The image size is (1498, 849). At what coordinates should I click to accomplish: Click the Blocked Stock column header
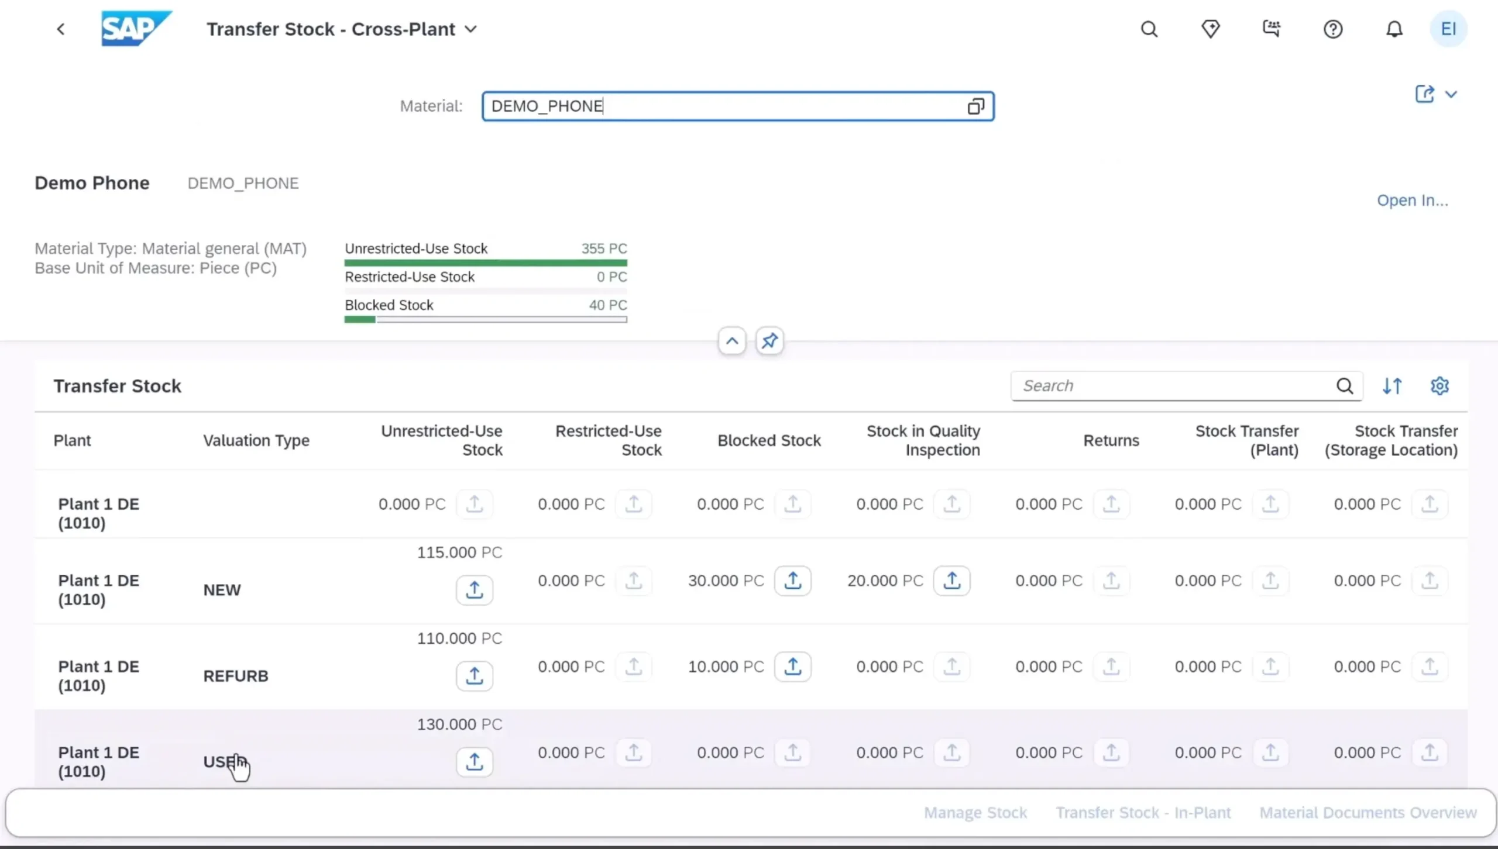(x=769, y=440)
